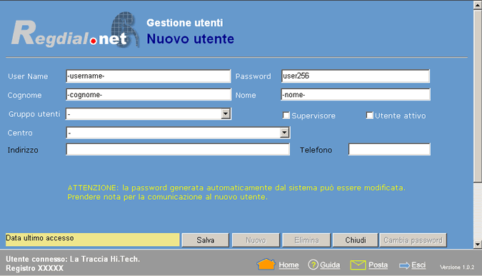
Task: Open the Posta mail link
Action: (x=378, y=265)
